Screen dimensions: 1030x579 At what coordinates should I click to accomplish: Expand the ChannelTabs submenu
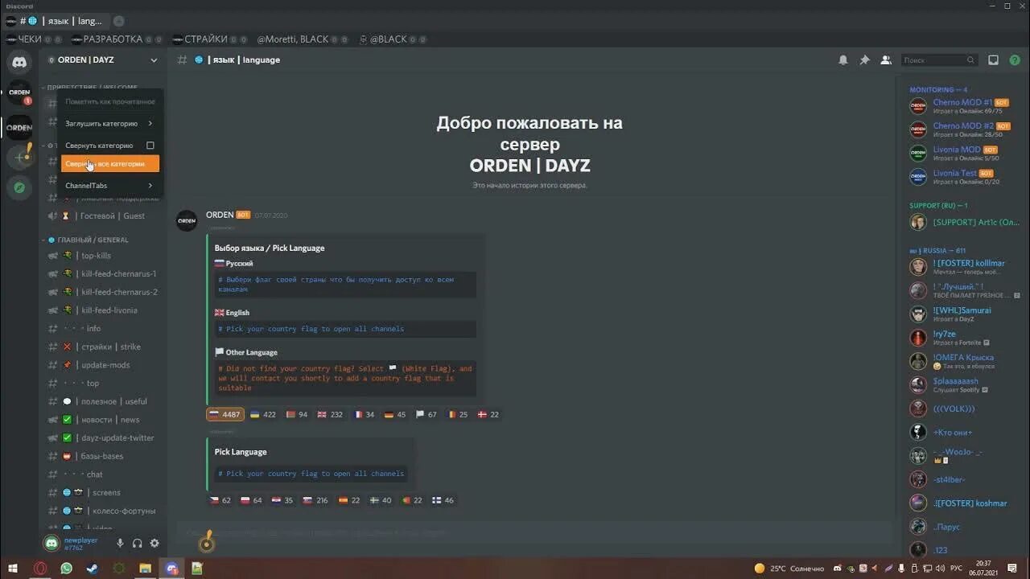tap(110, 186)
